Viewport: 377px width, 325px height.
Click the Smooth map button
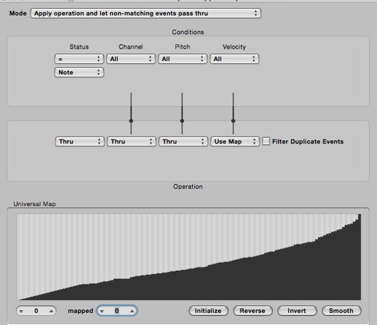click(x=341, y=311)
